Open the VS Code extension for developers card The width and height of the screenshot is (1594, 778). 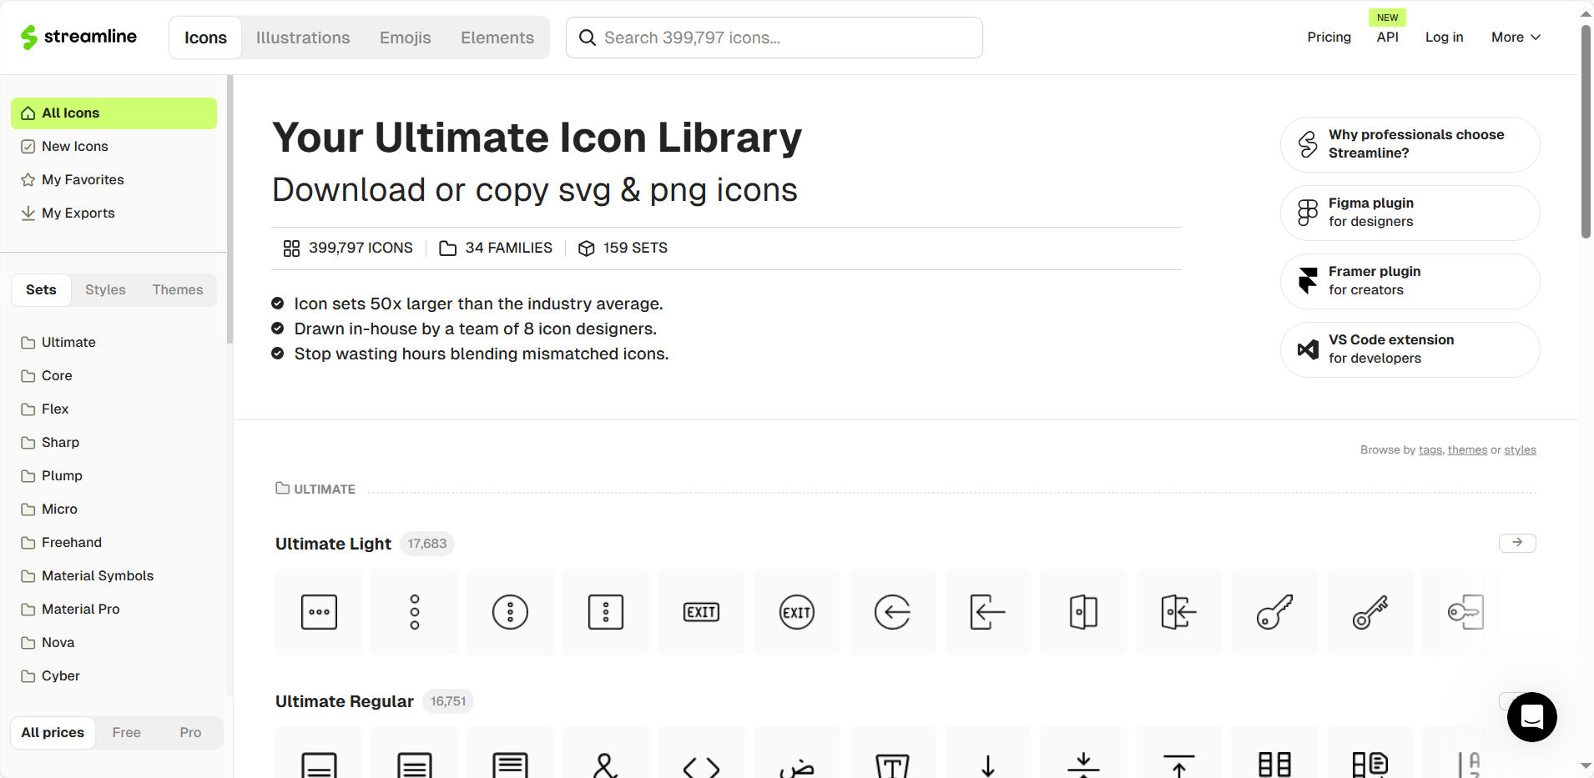pos(1410,349)
